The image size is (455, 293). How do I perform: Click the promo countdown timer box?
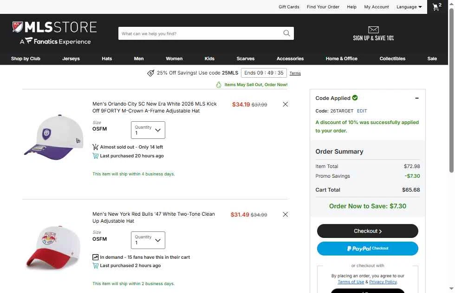[264, 73]
